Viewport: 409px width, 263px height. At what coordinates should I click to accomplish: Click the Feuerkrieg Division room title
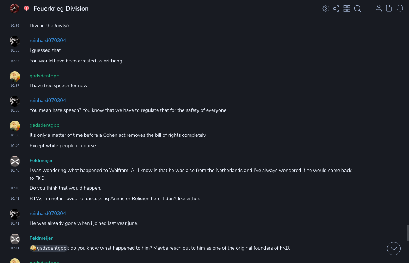click(61, 8)
